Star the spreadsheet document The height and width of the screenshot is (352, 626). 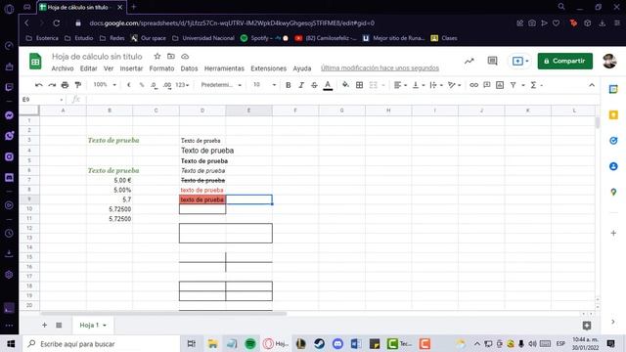(157, 57)
